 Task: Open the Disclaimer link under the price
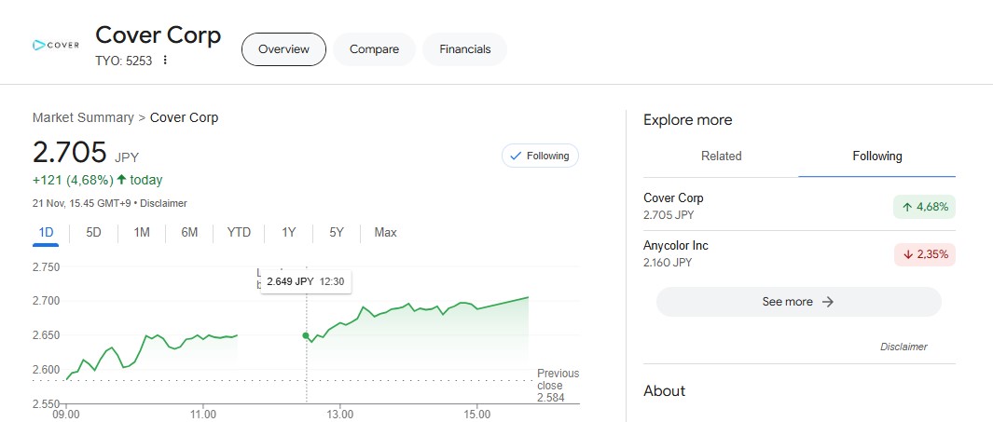point(165,203)
